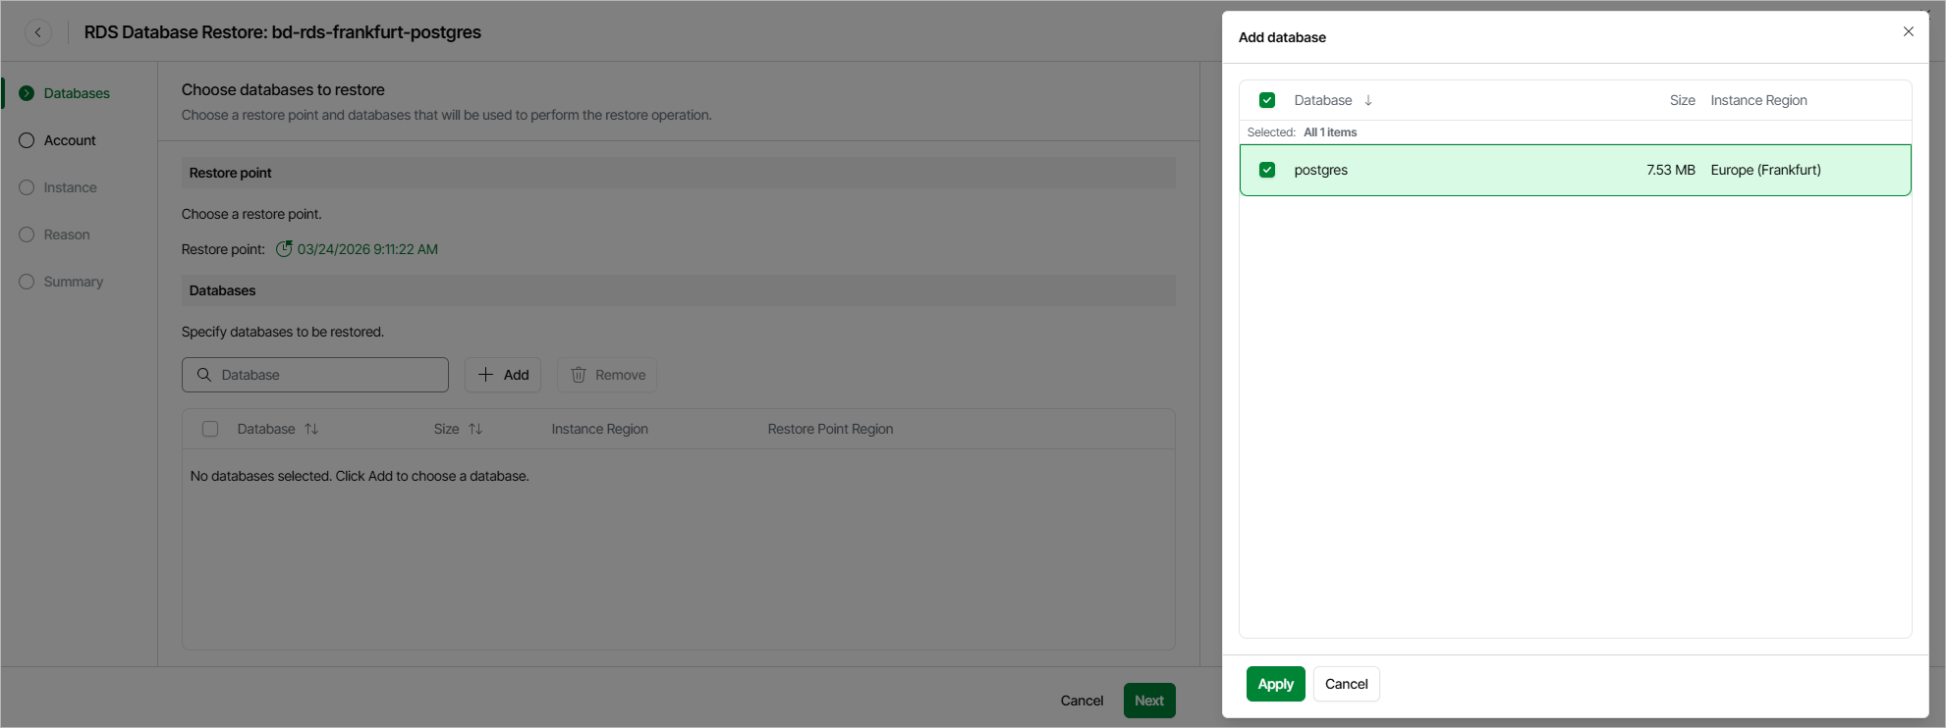Click the Remove trash icon
The width and height of the screenshot is (1946, 728).
(579, 375)
